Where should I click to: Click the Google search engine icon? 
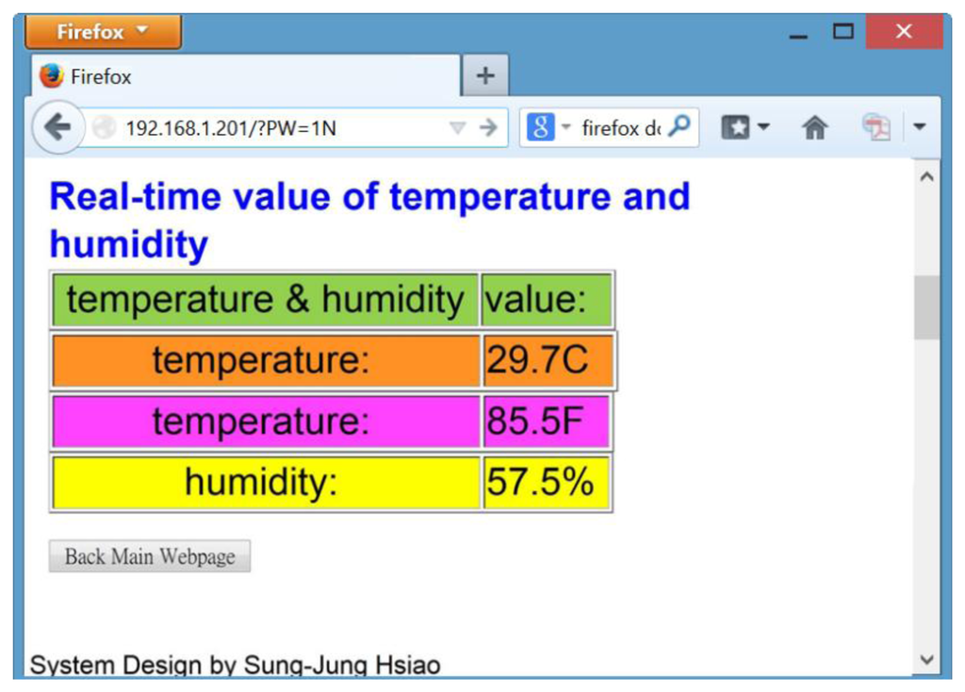540,127
